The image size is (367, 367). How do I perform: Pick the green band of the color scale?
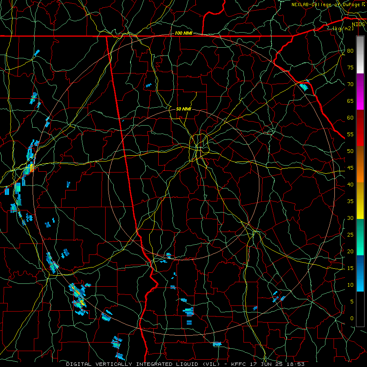click(x=360, y=237)
